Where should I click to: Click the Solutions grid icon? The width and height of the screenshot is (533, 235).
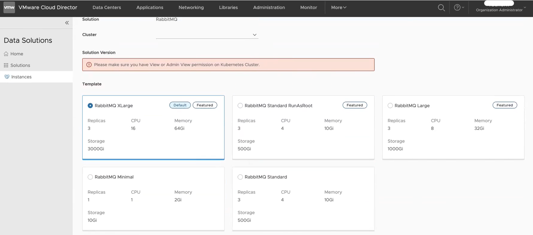[x=6, y=65]
